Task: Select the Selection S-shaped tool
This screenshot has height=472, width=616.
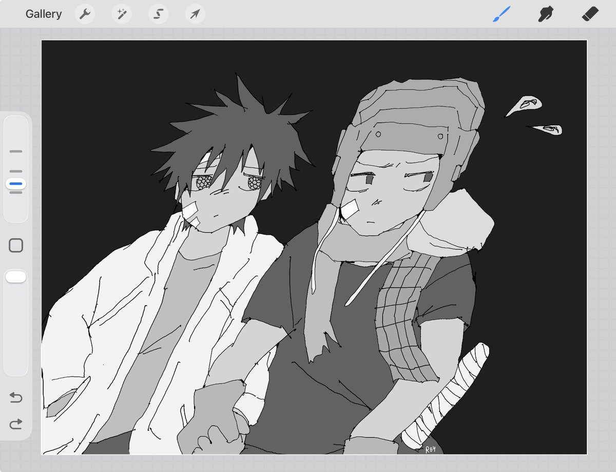Action: point(159,14)
